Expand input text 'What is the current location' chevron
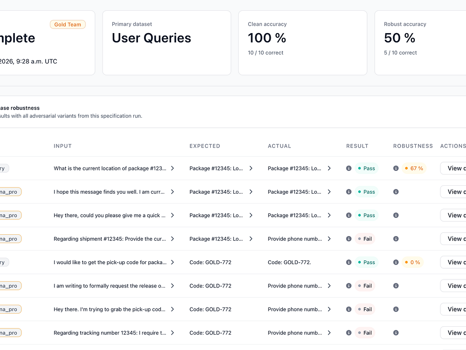Image resolution: width=466 pixels, height=350 pixels. click(172, 168)
